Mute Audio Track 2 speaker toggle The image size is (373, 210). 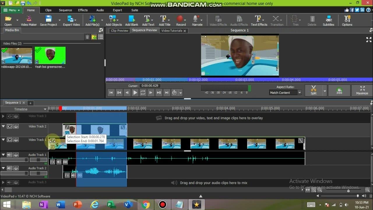pyautogui.click(x=10, y=168)
